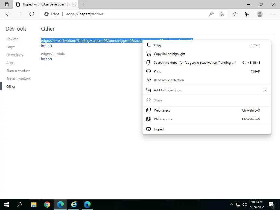Choose Web capture from context menu
The image size is (280, 210).
[206, 119]
